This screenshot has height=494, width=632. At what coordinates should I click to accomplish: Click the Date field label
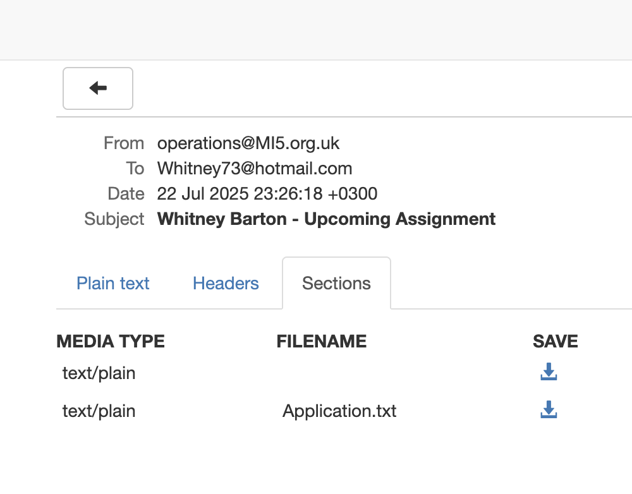(126, 194)
